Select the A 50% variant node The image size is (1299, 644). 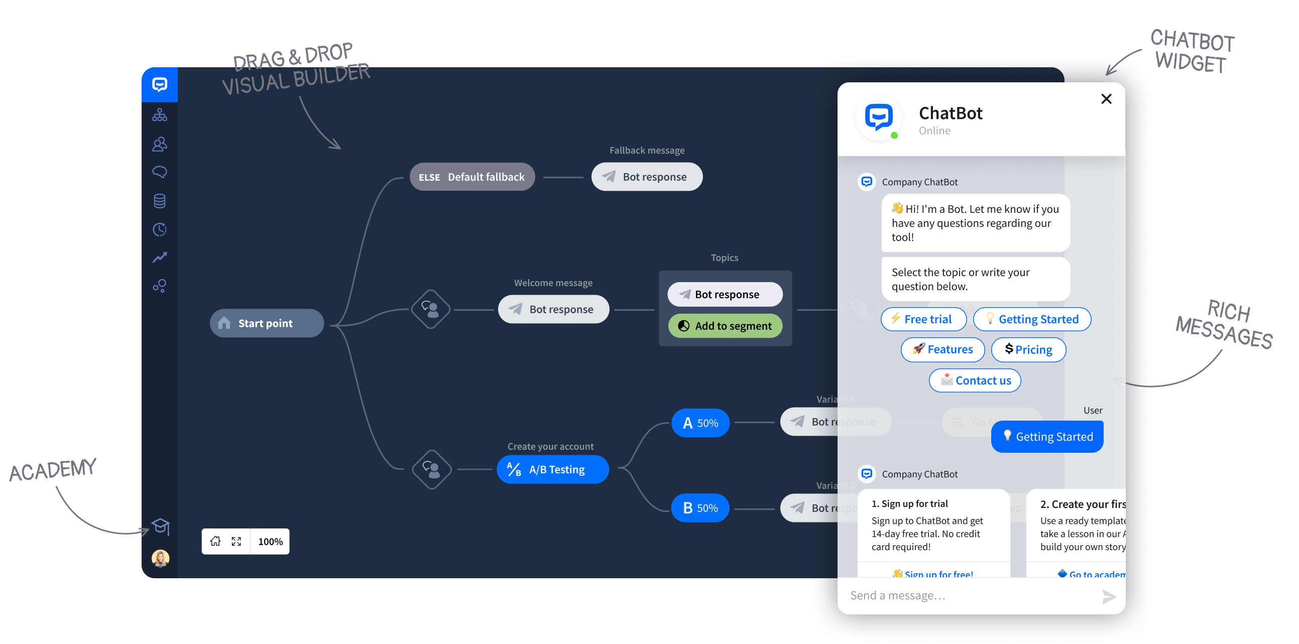pos(700,423)
